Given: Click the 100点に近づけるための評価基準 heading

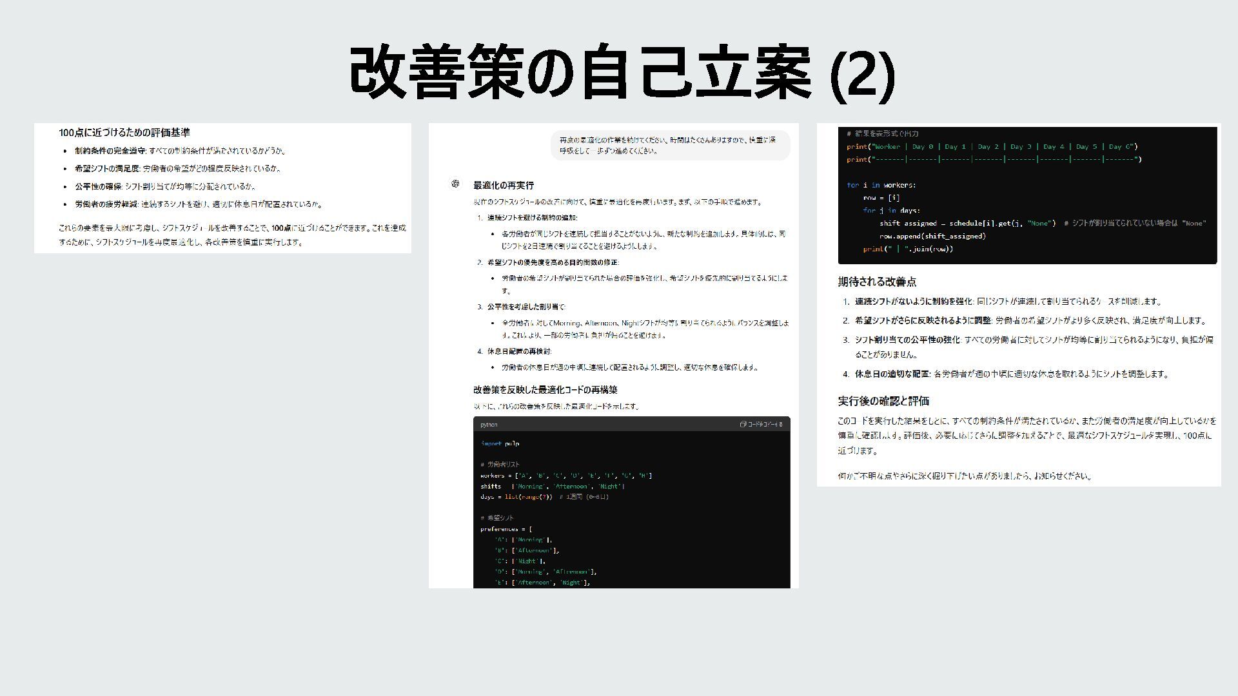Looking at the screenshot, I should 124,133.
